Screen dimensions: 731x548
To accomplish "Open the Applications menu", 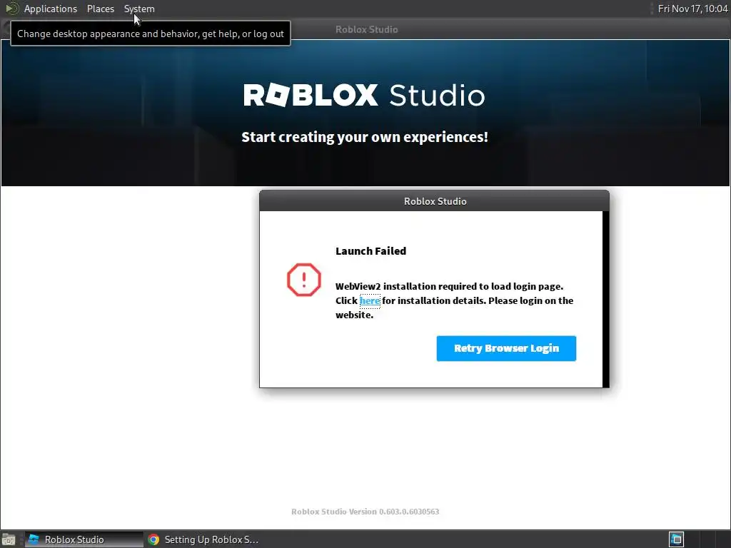I will (51, 9).
